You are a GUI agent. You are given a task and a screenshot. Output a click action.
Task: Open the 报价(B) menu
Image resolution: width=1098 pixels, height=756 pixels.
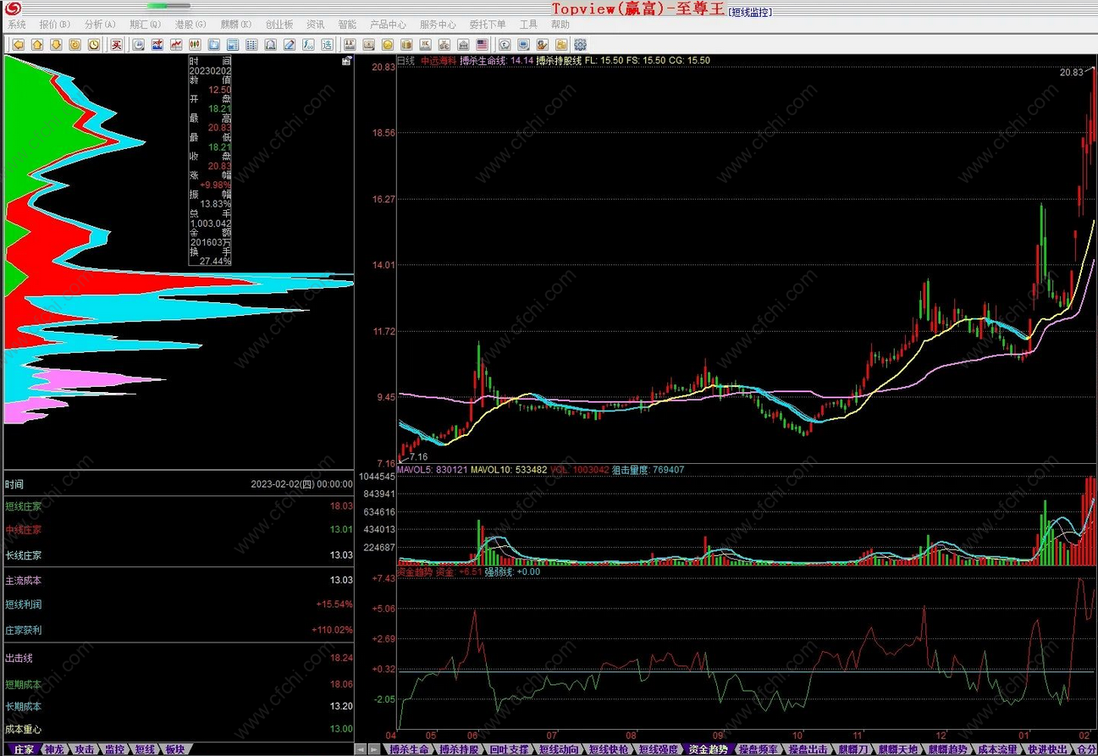pyautogui.click(x=55, y=25)
